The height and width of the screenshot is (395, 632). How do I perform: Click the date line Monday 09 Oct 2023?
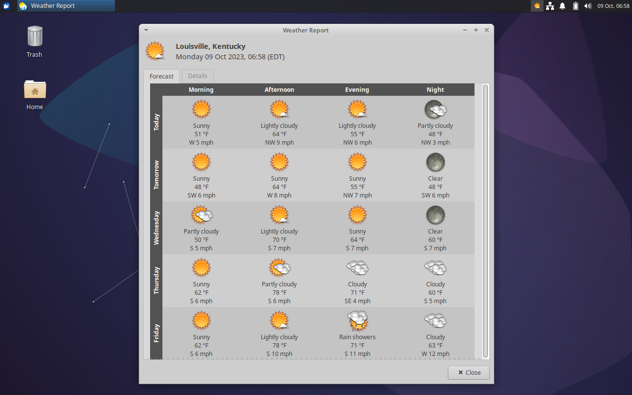[x=230, y=57]
